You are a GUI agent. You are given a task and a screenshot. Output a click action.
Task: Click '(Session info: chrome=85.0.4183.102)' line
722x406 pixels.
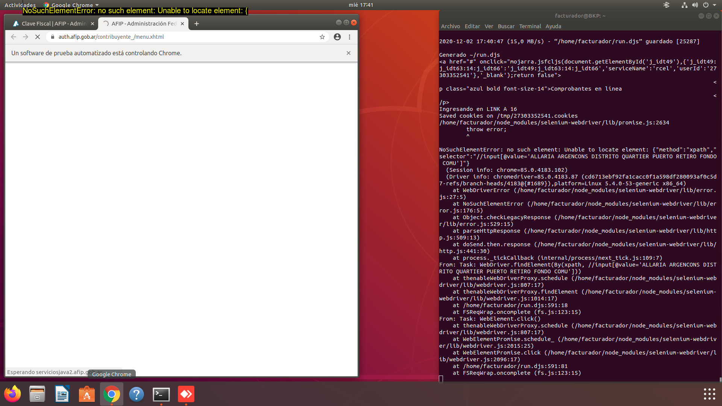tap(507, 170)
